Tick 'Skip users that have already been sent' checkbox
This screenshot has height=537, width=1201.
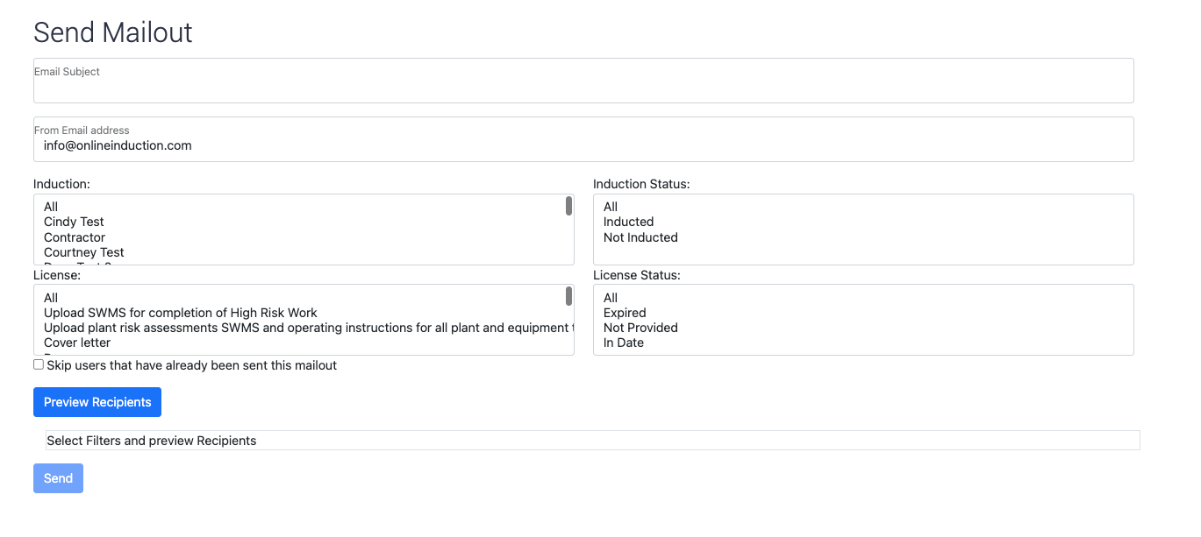coord(39,364)
